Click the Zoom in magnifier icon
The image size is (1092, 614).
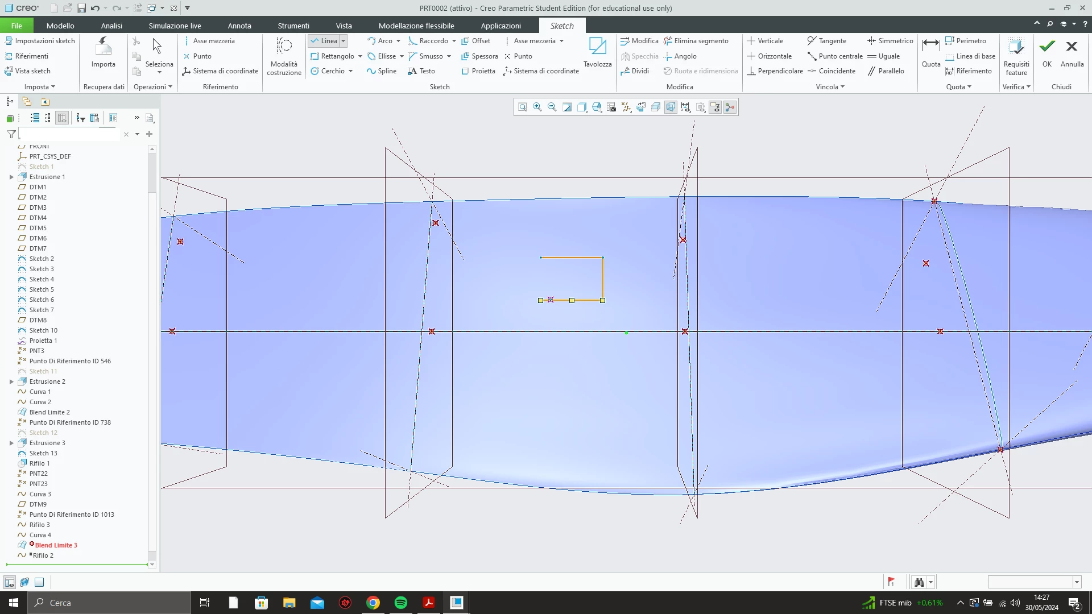coord(537,107)
